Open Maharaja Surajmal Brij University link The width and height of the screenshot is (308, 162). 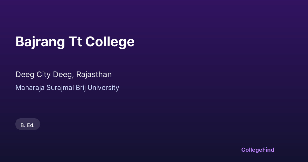click(67, 88)
